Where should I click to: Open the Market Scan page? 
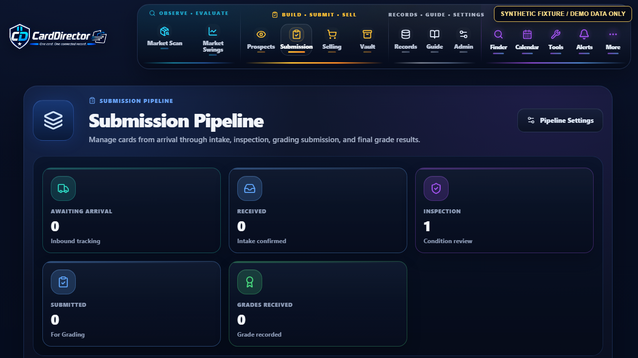click(x=164, y=37)
